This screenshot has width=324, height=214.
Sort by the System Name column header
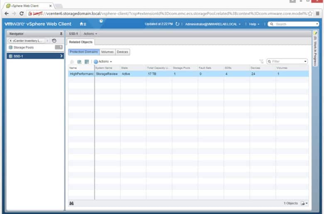pos(107,68)
